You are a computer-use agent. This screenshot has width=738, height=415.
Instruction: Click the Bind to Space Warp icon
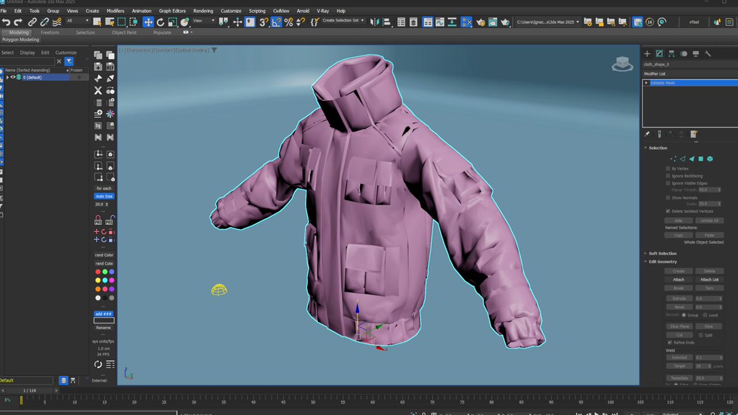[x=57, y=22]
